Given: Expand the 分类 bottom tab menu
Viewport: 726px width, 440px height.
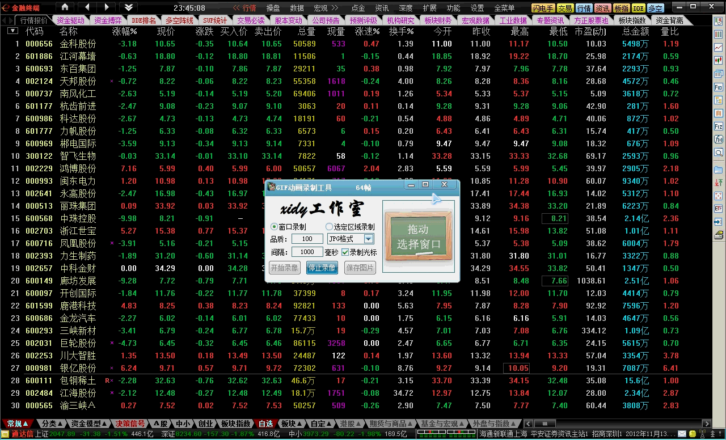Looking at the screenshot, I should click(61, 424).
